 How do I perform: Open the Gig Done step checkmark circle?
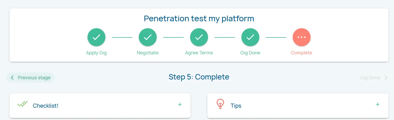(x=250, y=37)
